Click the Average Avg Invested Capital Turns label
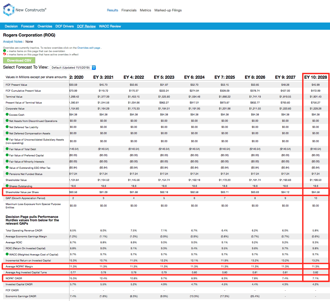This screenshot has height=301, width=330. point(26,273)
